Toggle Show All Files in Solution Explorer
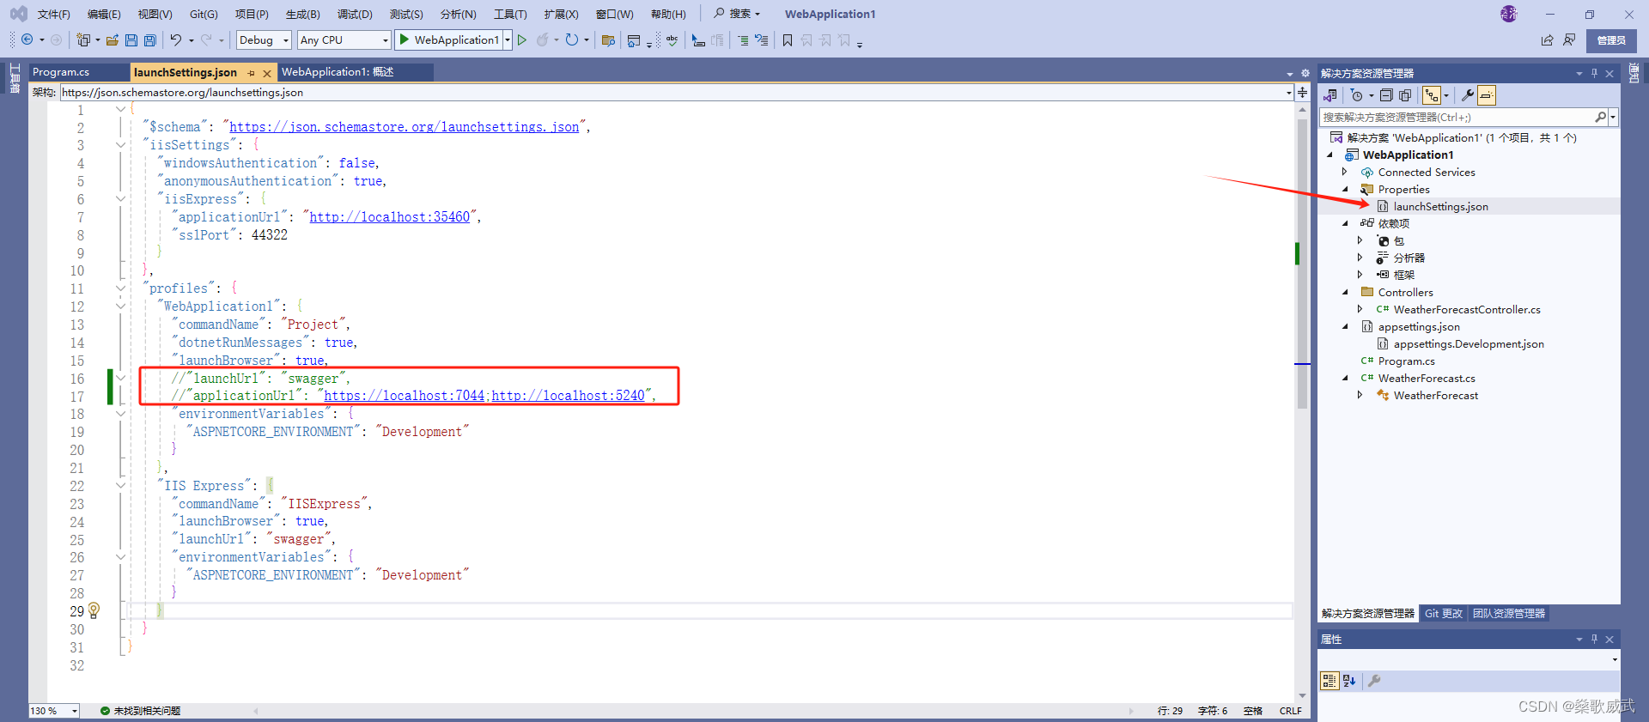The height and width of the screenshot is (722, 1649). coord(1405,95)
